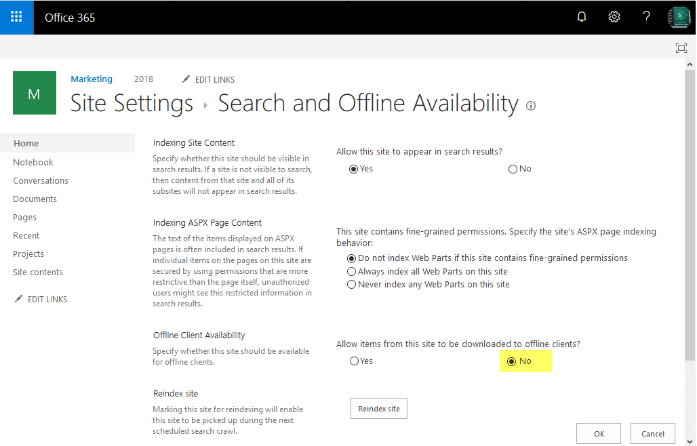Confirm settings with the OK button
Viewport: 697px width, 446px height.
tap(598, 433)
